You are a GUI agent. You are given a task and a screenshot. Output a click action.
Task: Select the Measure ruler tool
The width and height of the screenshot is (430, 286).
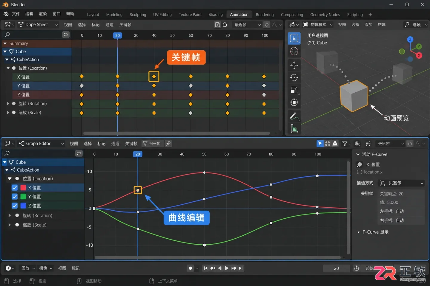pyautogui.click(x=294, y=128)
